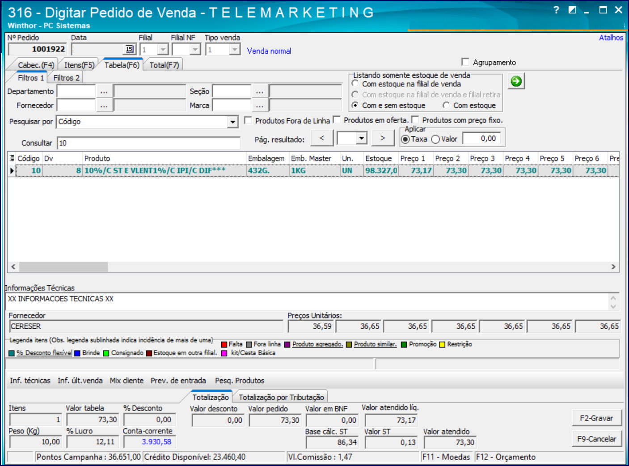
Task: Click % Desconto flexível legend link
Action: (x=44, y=353)
